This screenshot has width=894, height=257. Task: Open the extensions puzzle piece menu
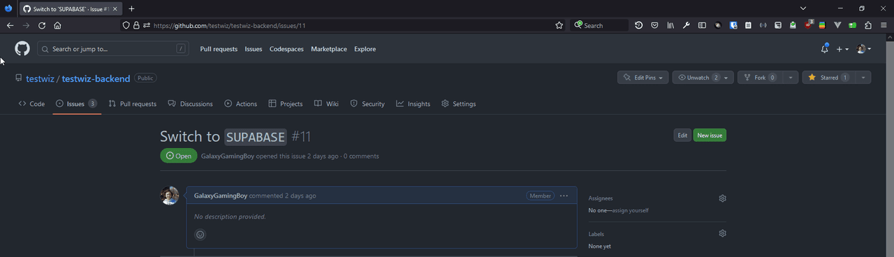868,25
